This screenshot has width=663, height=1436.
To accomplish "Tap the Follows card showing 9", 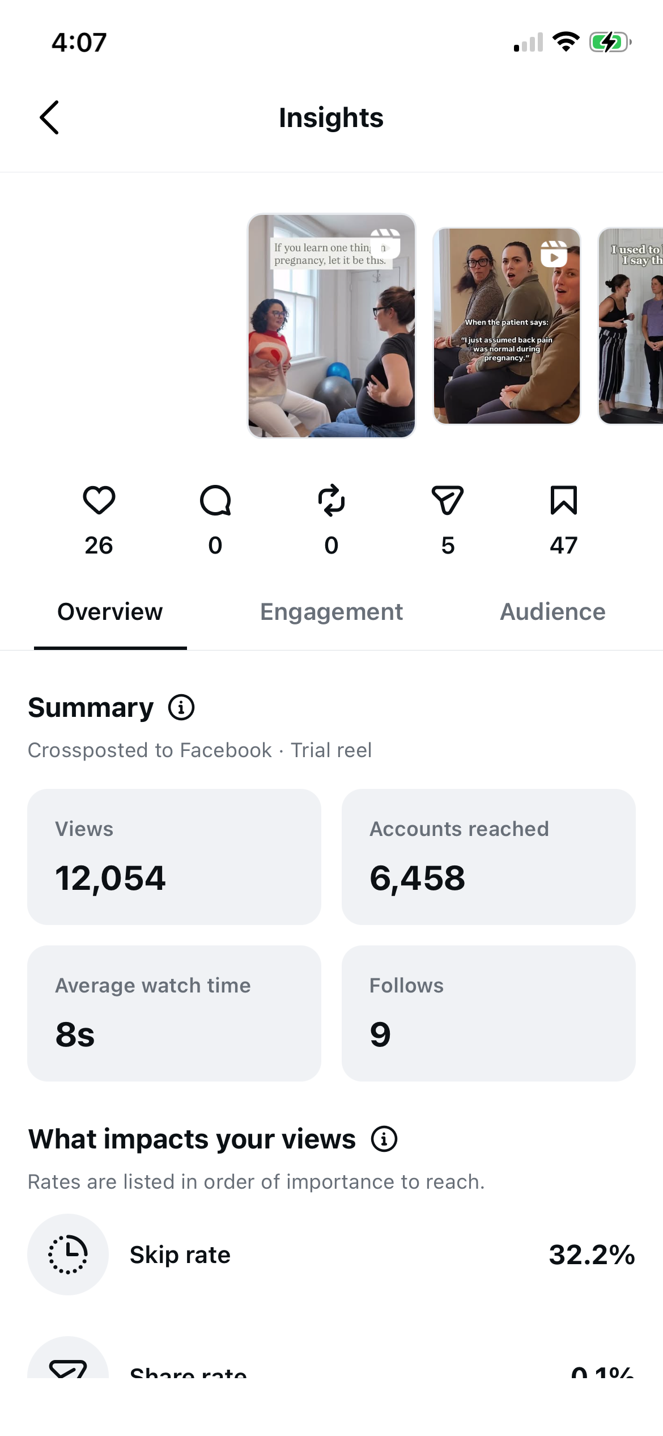I will [488, 1013].
